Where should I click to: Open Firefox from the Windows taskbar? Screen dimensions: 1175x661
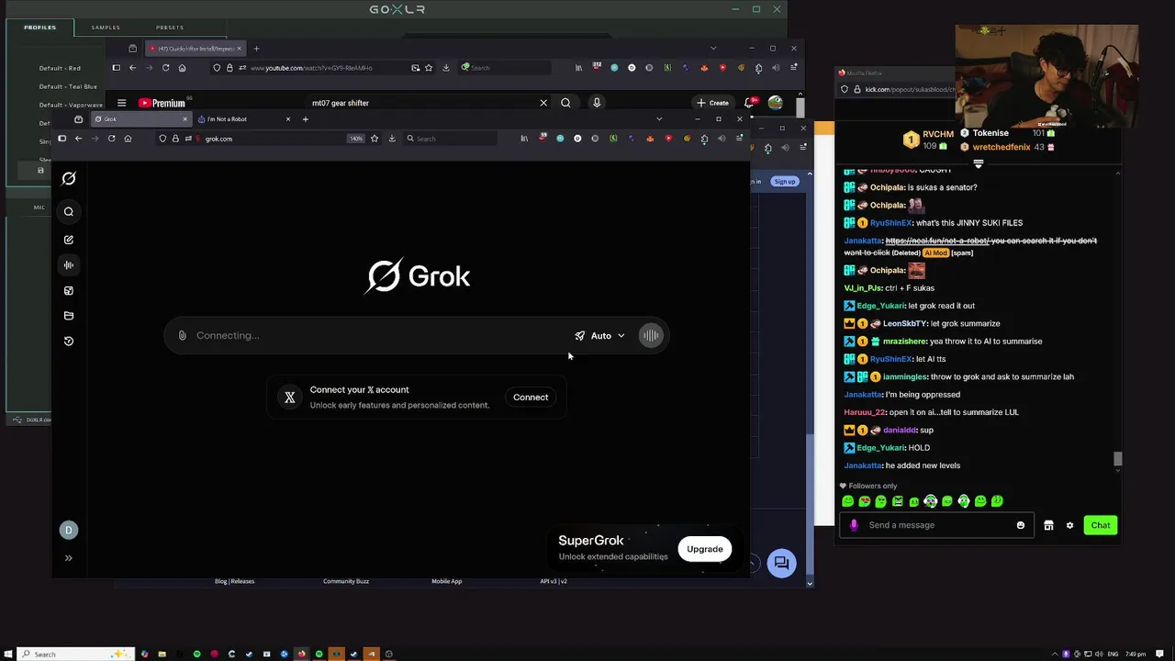coord(301,654)
